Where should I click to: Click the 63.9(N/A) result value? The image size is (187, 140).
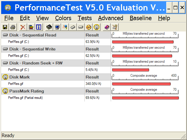pos(92,42)
